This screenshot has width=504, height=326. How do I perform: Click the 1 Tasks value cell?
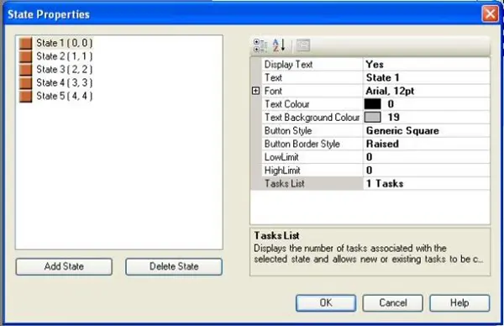click(427, 183)
